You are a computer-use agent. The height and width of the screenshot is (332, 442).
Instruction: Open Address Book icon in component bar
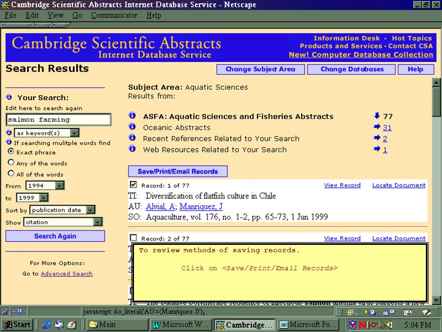(x=407, y=312)
